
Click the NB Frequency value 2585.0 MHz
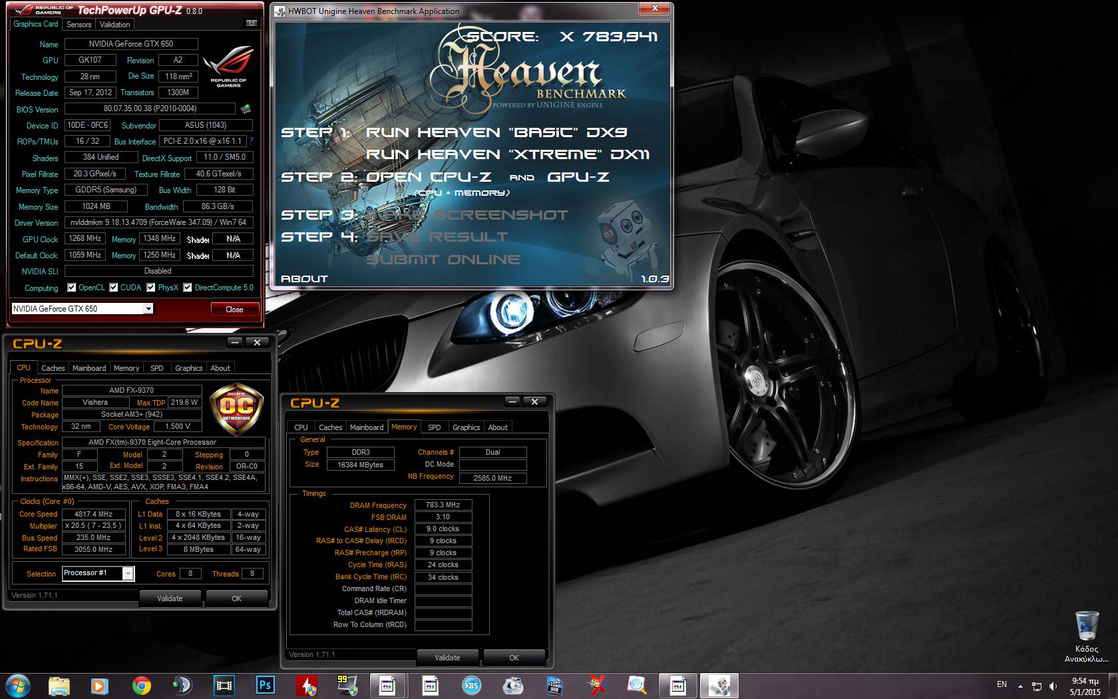pyautogui.click(x=492, y=478)
